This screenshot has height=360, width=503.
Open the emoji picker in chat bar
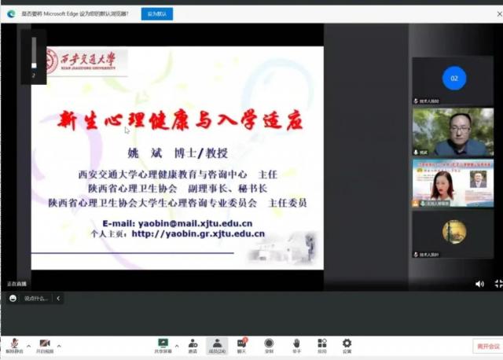[13, 299]
